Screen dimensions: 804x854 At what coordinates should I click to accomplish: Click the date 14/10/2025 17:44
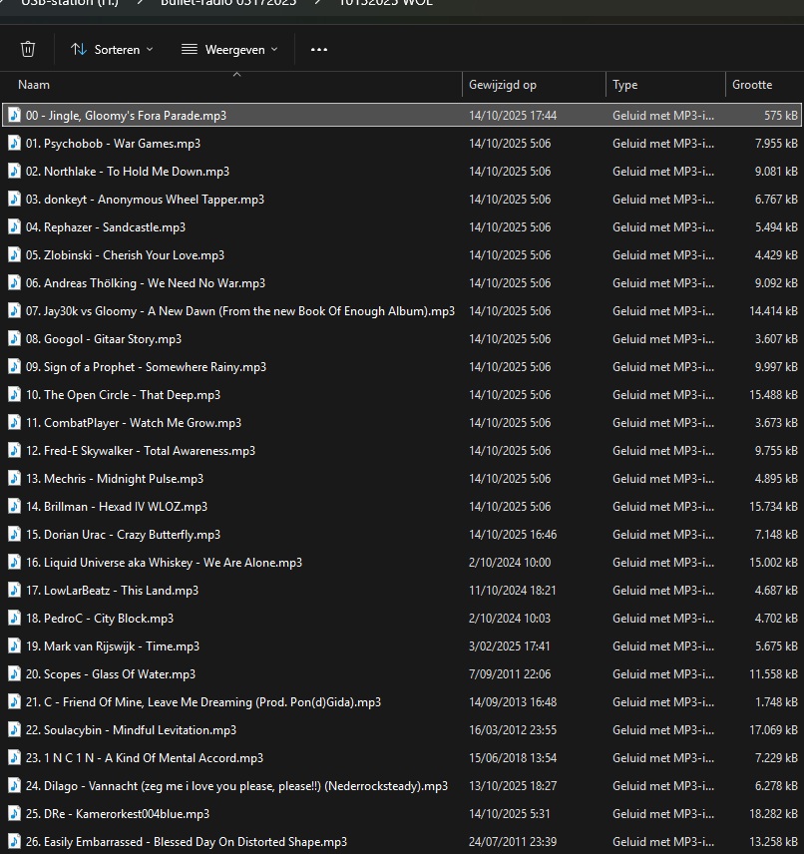[513, 116]
